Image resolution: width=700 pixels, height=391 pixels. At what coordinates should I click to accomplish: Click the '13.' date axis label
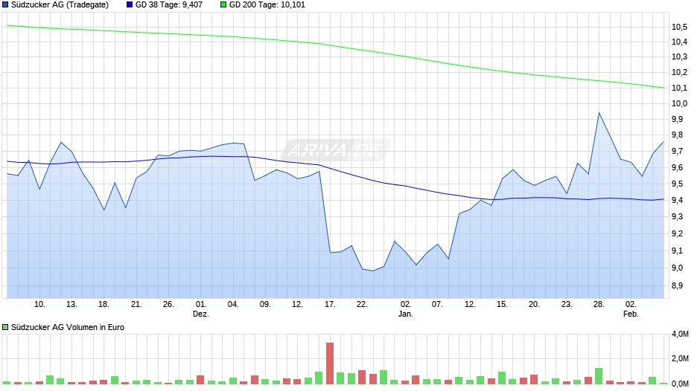(x=72, y=305)
